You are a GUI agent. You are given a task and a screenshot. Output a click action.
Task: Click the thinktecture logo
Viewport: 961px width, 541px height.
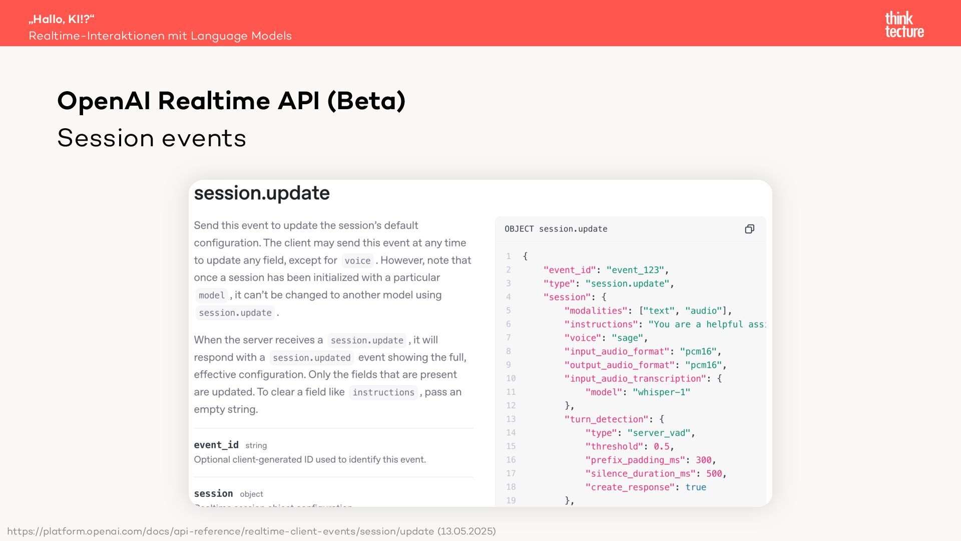coord(904,25)
